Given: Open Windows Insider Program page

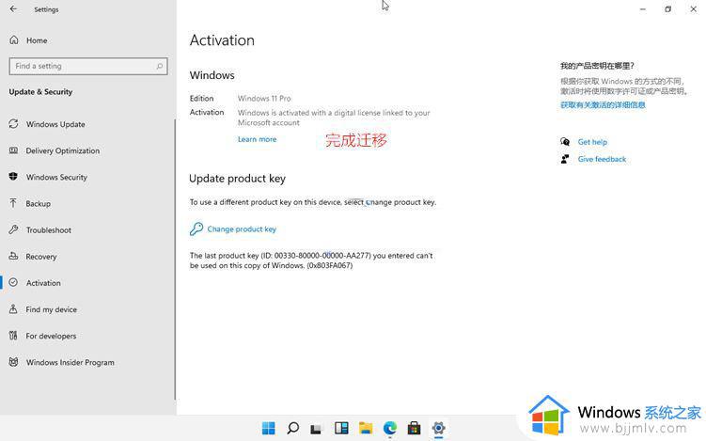Looking at the screenshot, I should pos(70,363).
